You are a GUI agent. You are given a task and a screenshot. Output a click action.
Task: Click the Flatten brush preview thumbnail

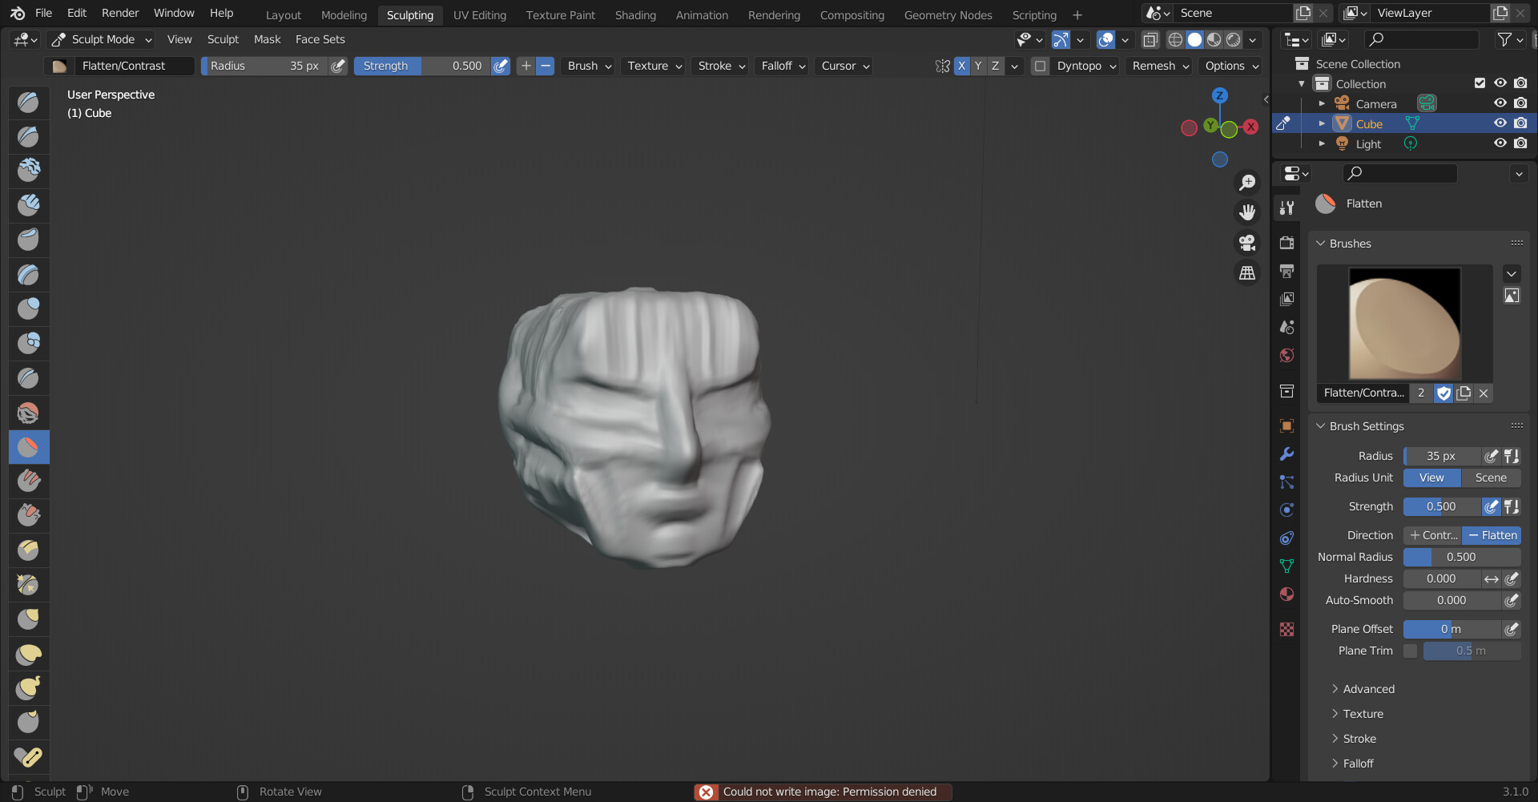pos(1403,324)
